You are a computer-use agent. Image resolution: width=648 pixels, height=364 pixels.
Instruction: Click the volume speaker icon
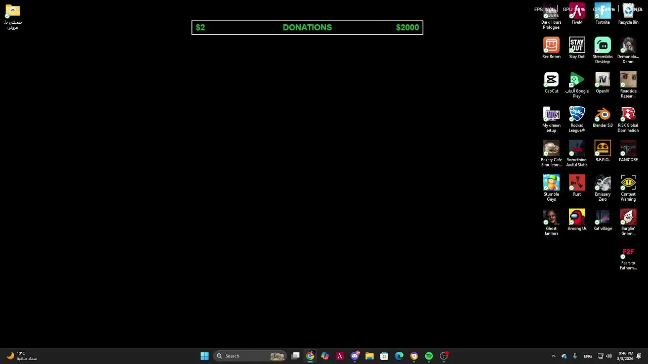pyautogui.click(x=609, y=356)
